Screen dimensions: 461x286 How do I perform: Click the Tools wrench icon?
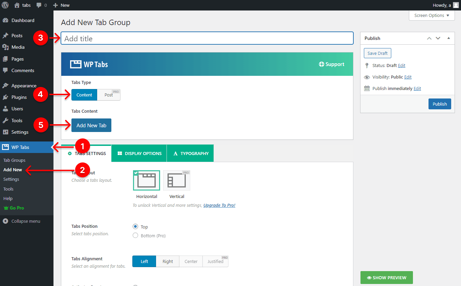pyautogui.click(x=5, y=120)
